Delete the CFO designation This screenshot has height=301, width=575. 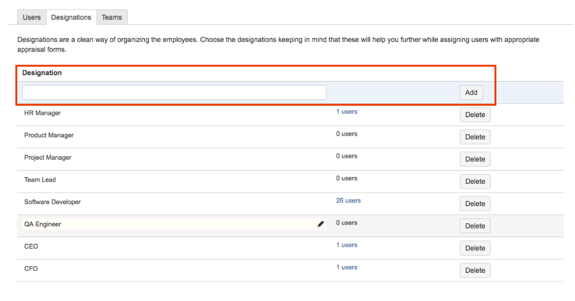click(475, 271)
